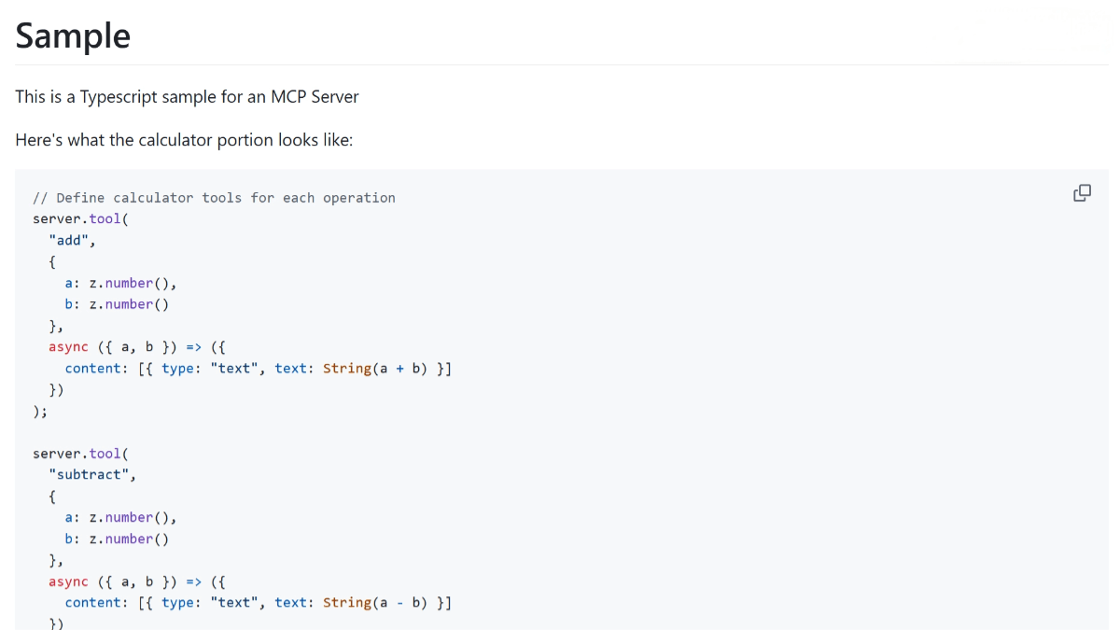The height and width of the screenshot is (630, 1120).
Task: Click 'b: z.number()' in the add tool
Action: click(x=117, y=304)
